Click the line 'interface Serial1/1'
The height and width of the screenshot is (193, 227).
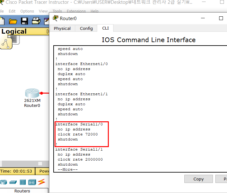point(79,149)
